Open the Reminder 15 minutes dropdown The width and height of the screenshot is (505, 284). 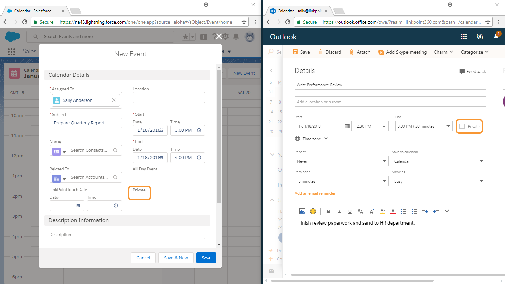point(342,181)
